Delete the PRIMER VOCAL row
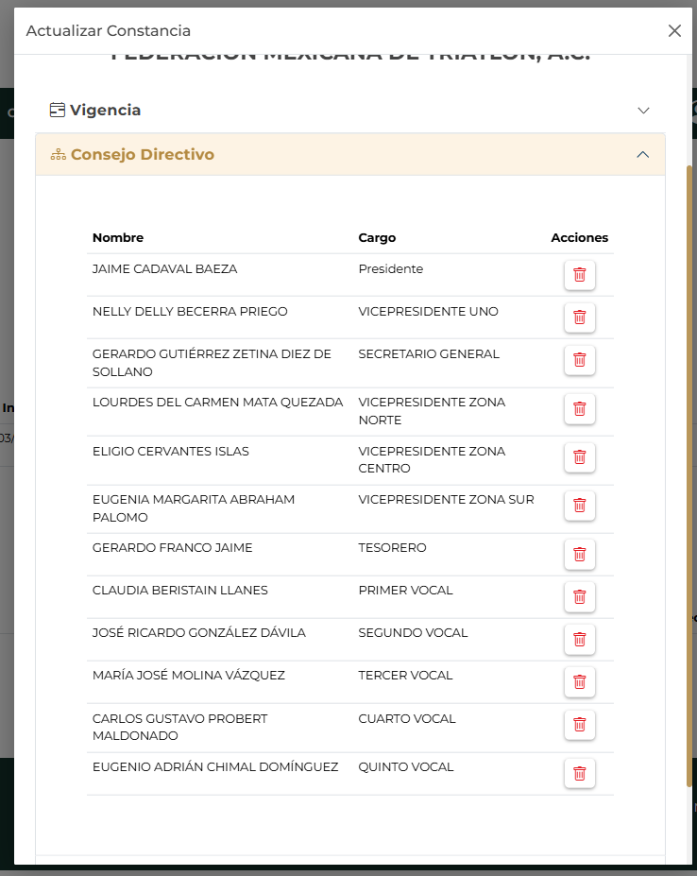 pos(580,596)
